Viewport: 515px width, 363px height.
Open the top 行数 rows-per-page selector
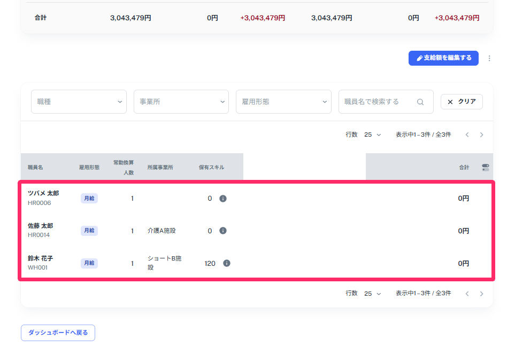(374, 135)
